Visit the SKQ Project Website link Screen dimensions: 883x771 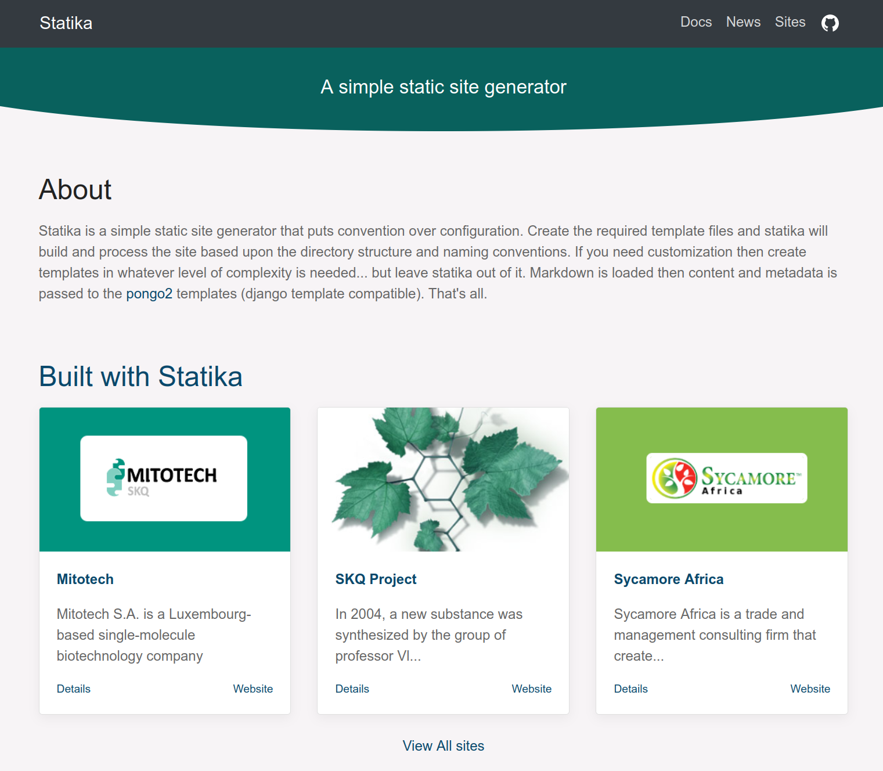pos(531,689)
